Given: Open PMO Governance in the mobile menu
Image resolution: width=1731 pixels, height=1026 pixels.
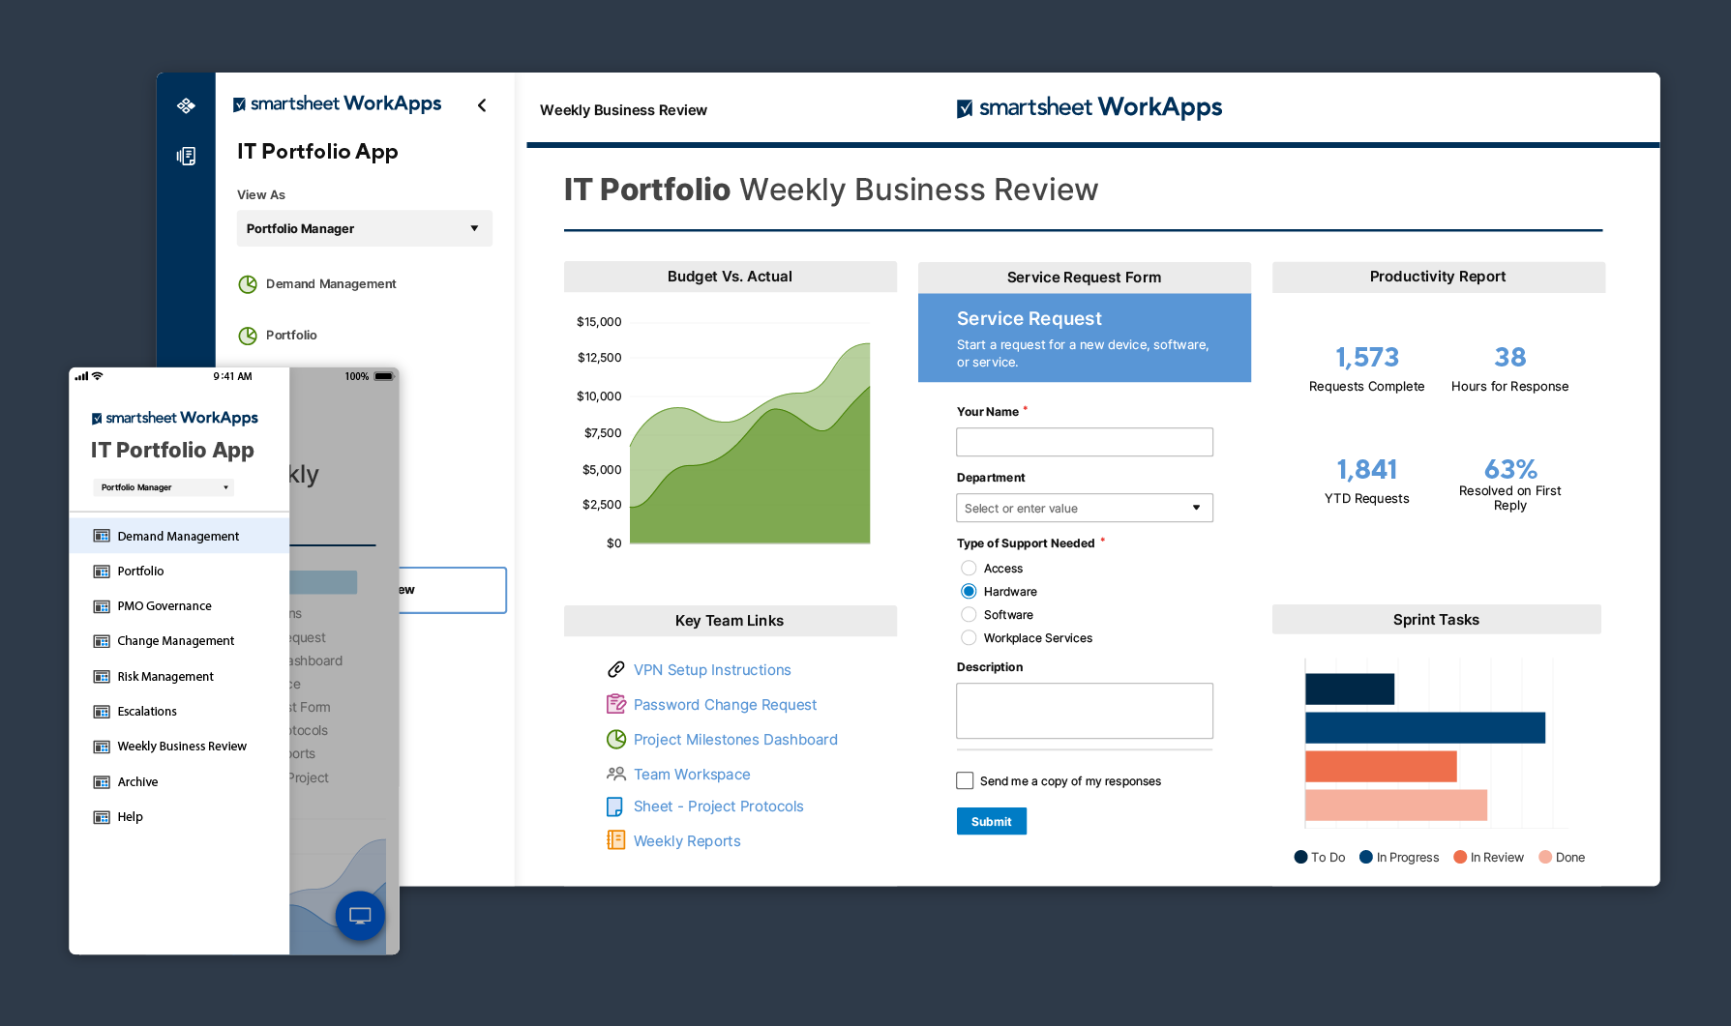Looking at the screenshot, I should click(x=164, y=606).
